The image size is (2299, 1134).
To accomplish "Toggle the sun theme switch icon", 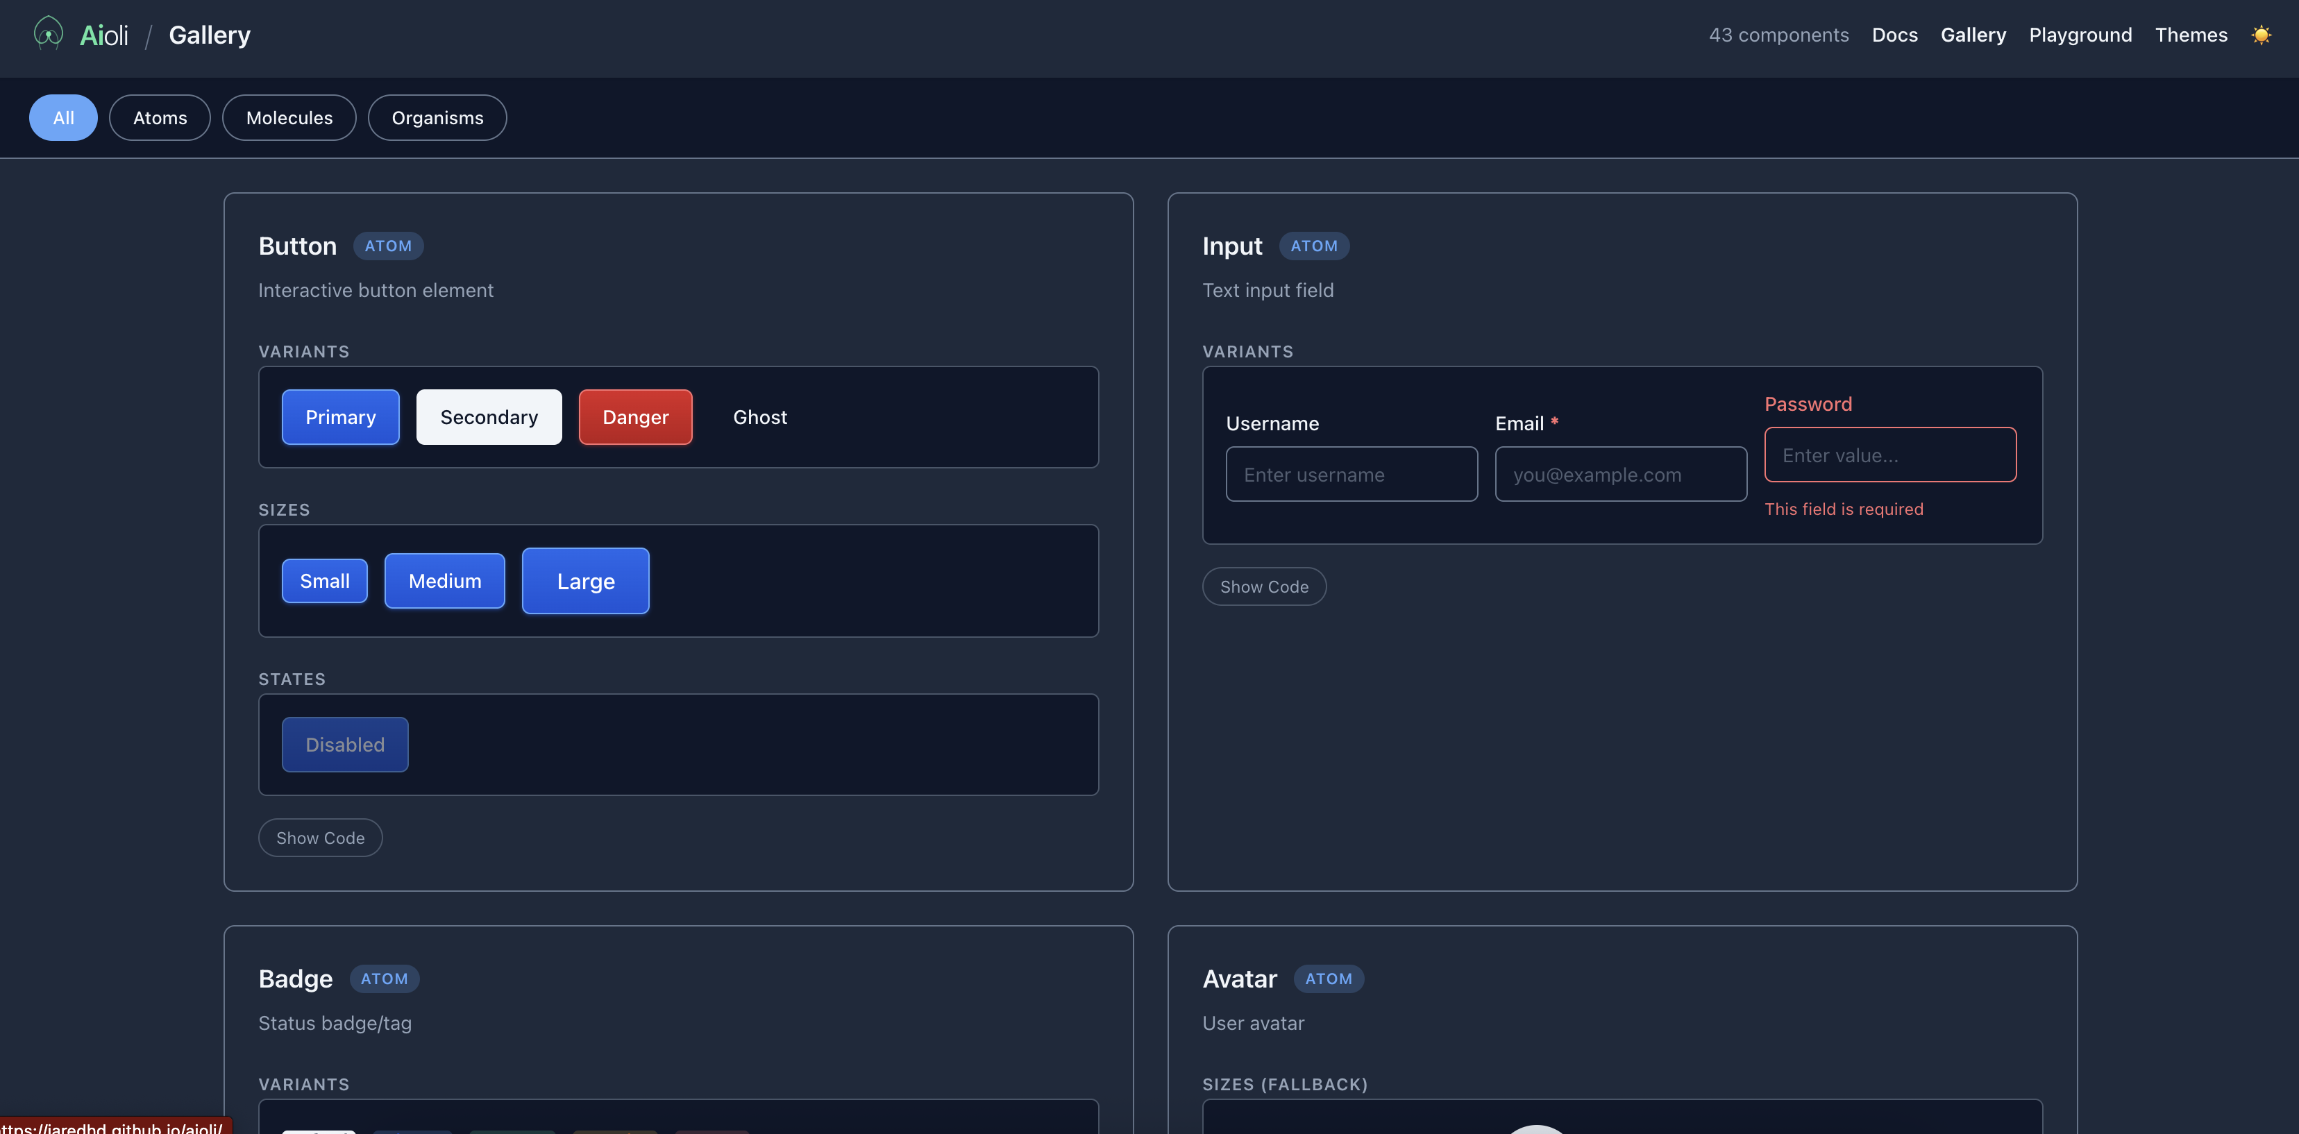I will tap(2261, 35).
